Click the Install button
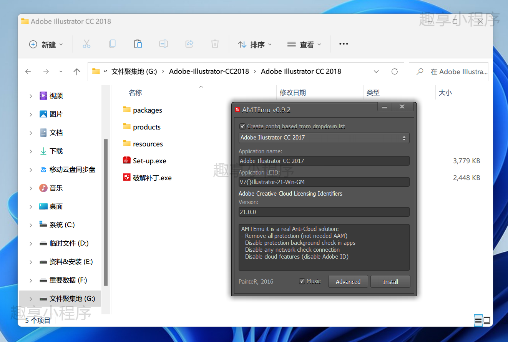The height and width of the screenshot is (342, 508). point(390,282)
